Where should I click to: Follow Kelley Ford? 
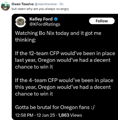(x=102, y=21)
